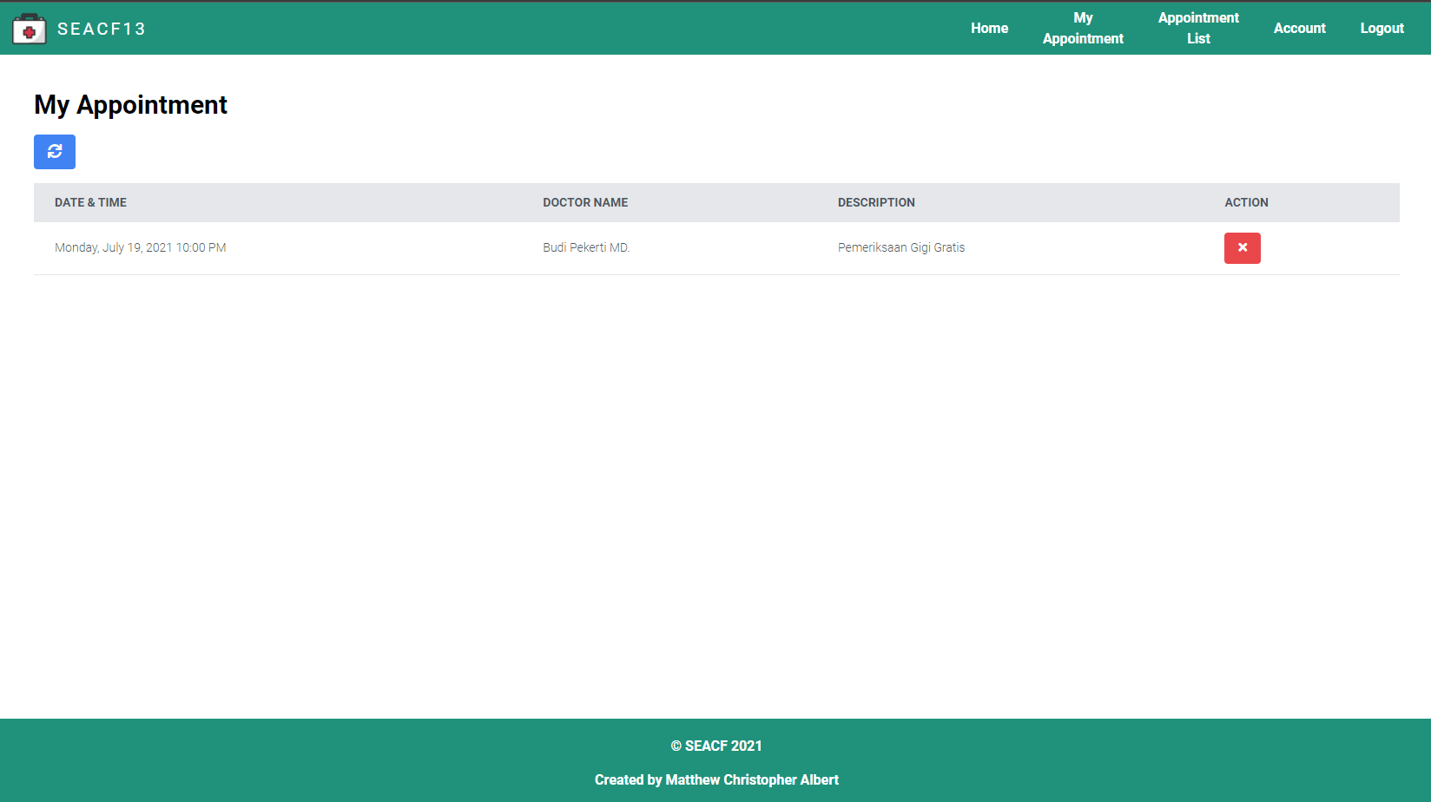Click Created by Matthew Christopher Albert text
Image resolution: width=1431 pixels, height=802 pixels.
pyautogui.click(x=716, y=779)
